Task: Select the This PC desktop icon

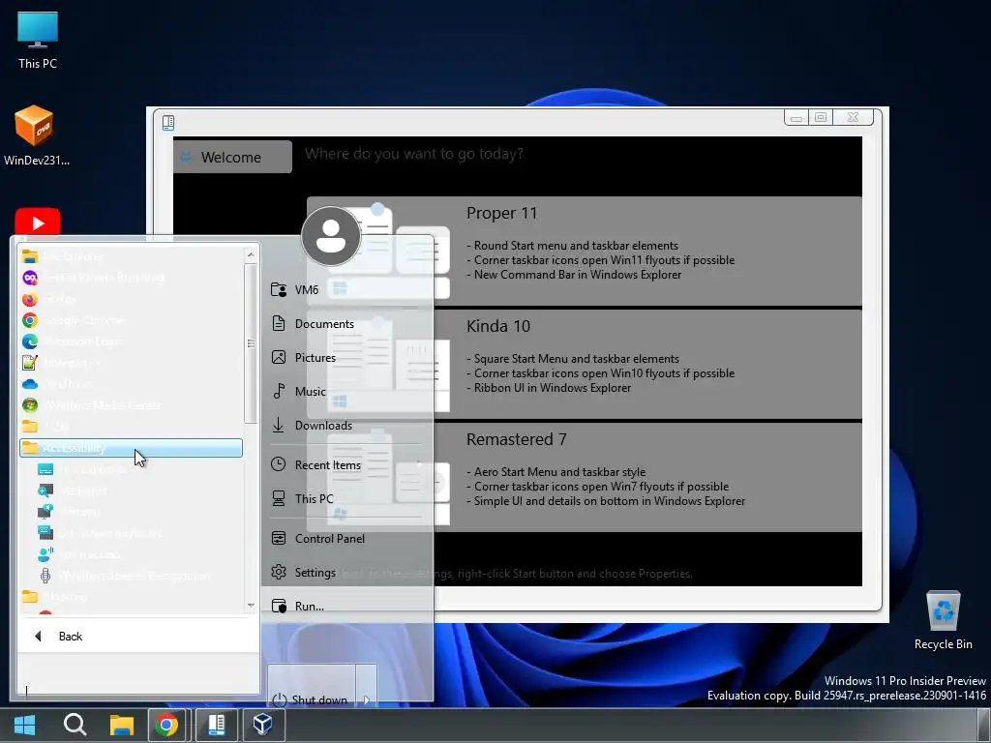Action: (38, 40)
